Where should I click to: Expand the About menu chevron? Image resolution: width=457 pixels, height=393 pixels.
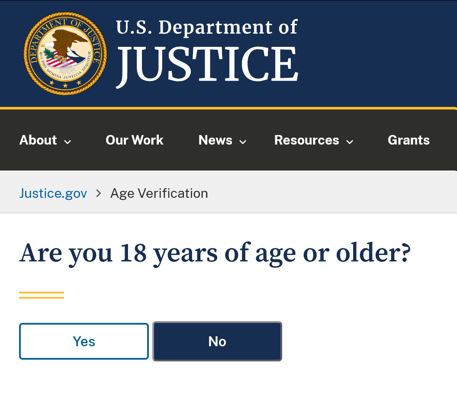click(68, 142)
